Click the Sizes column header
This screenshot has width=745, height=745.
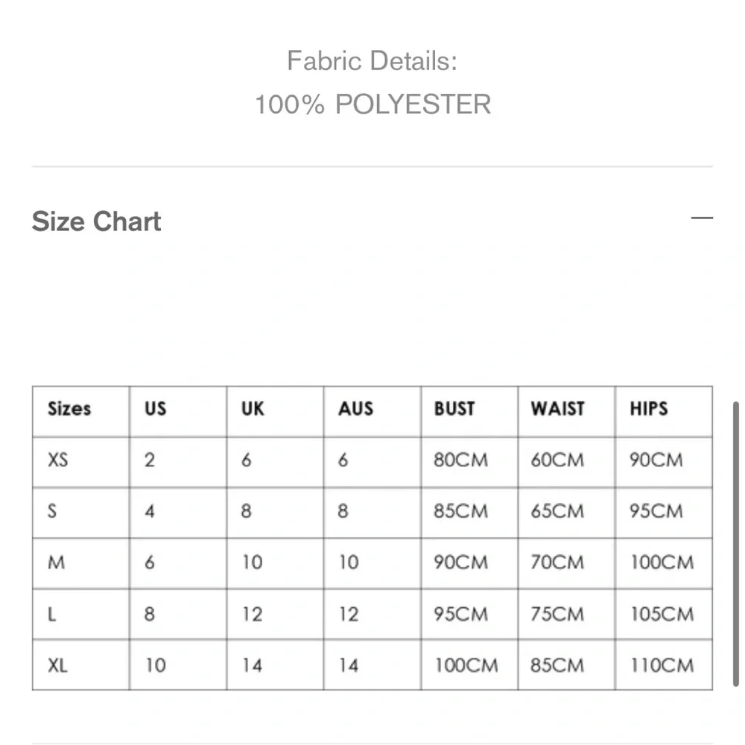69,409
